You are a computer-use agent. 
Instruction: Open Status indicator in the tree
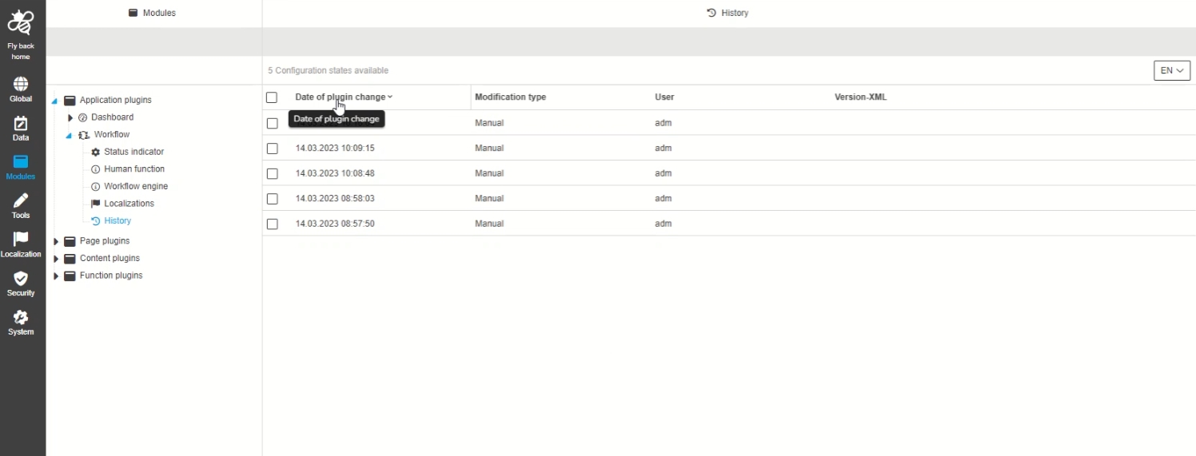(134, 152)
